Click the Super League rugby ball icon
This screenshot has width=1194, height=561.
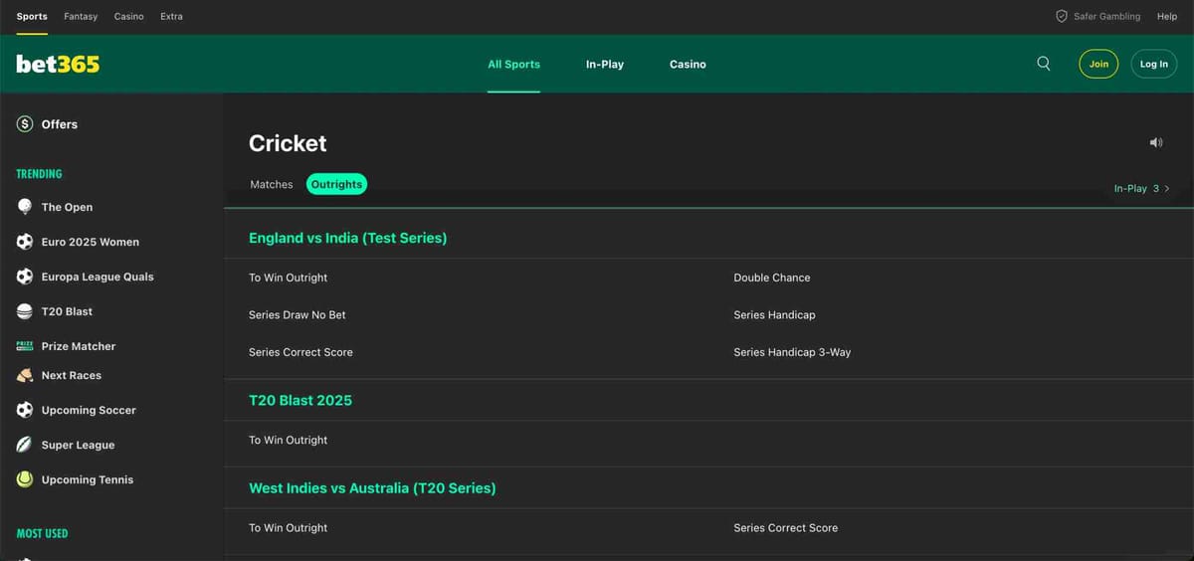pos(25,445)
